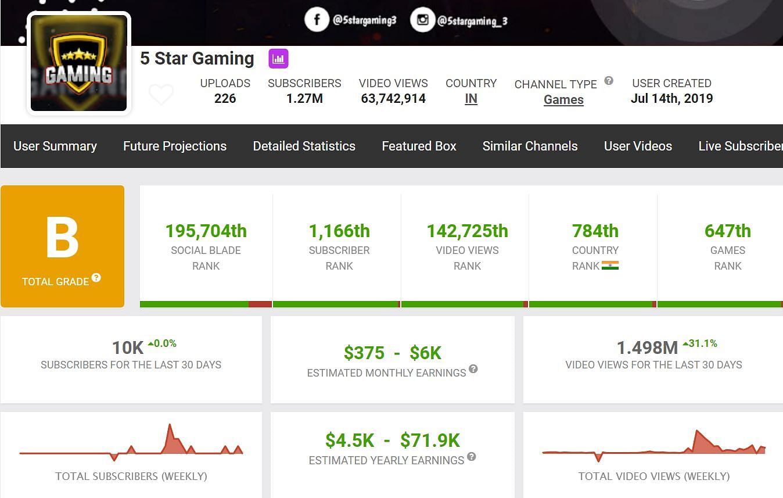The height and width of the screenshot is (498, 783).
Task: Select the Featured Box tab
Action: 419,146
